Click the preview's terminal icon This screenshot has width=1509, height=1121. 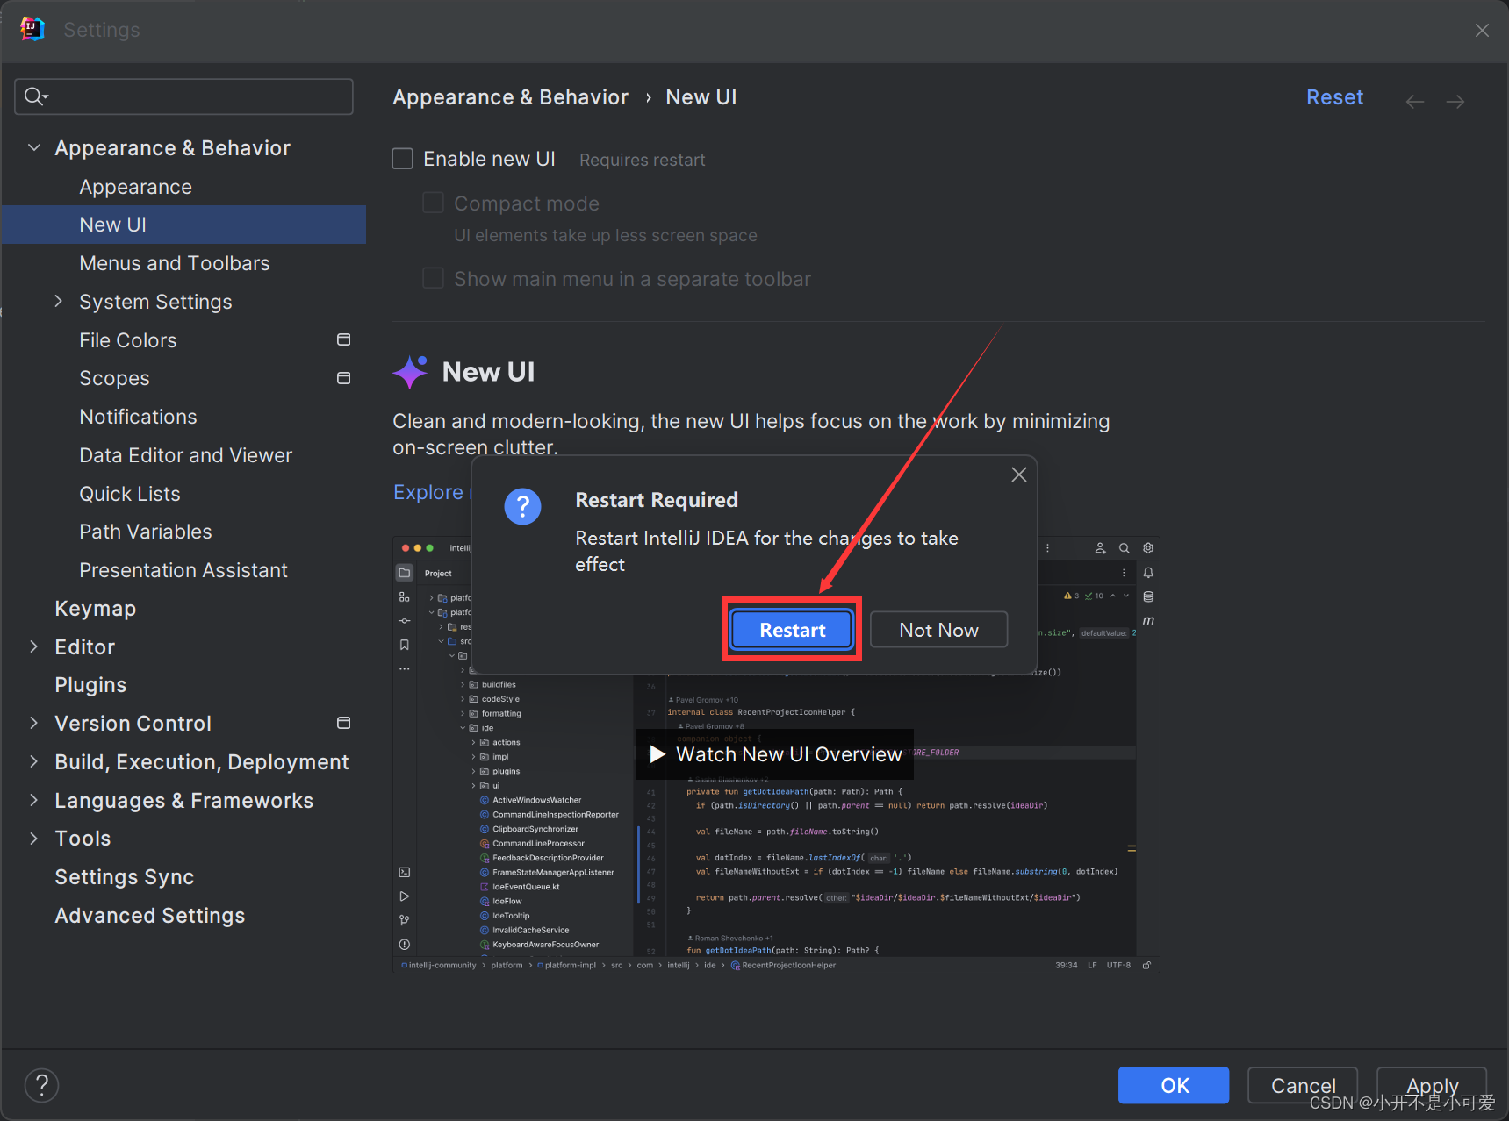tap(405, 872)
